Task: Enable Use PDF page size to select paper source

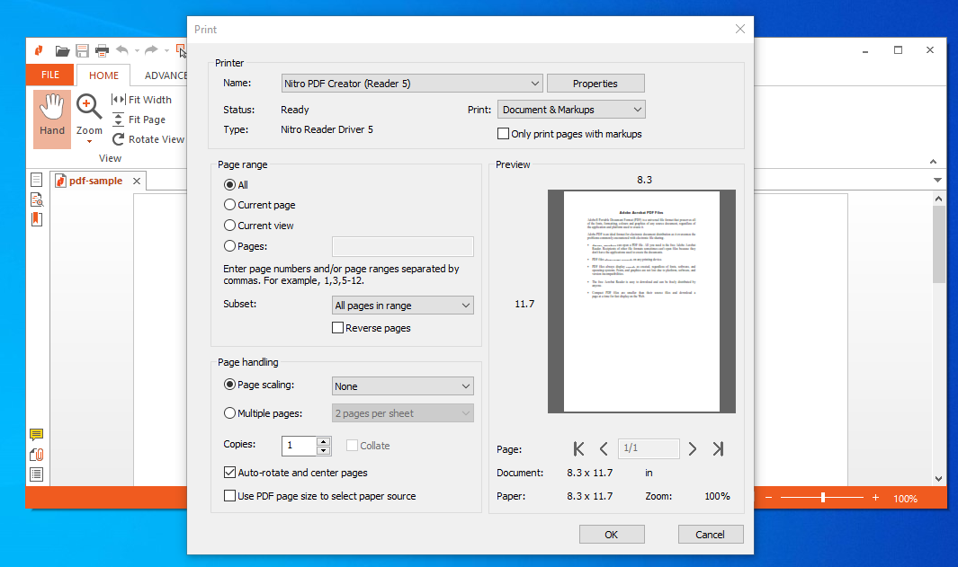Action: pyautogui.click(x=229, y=496)
